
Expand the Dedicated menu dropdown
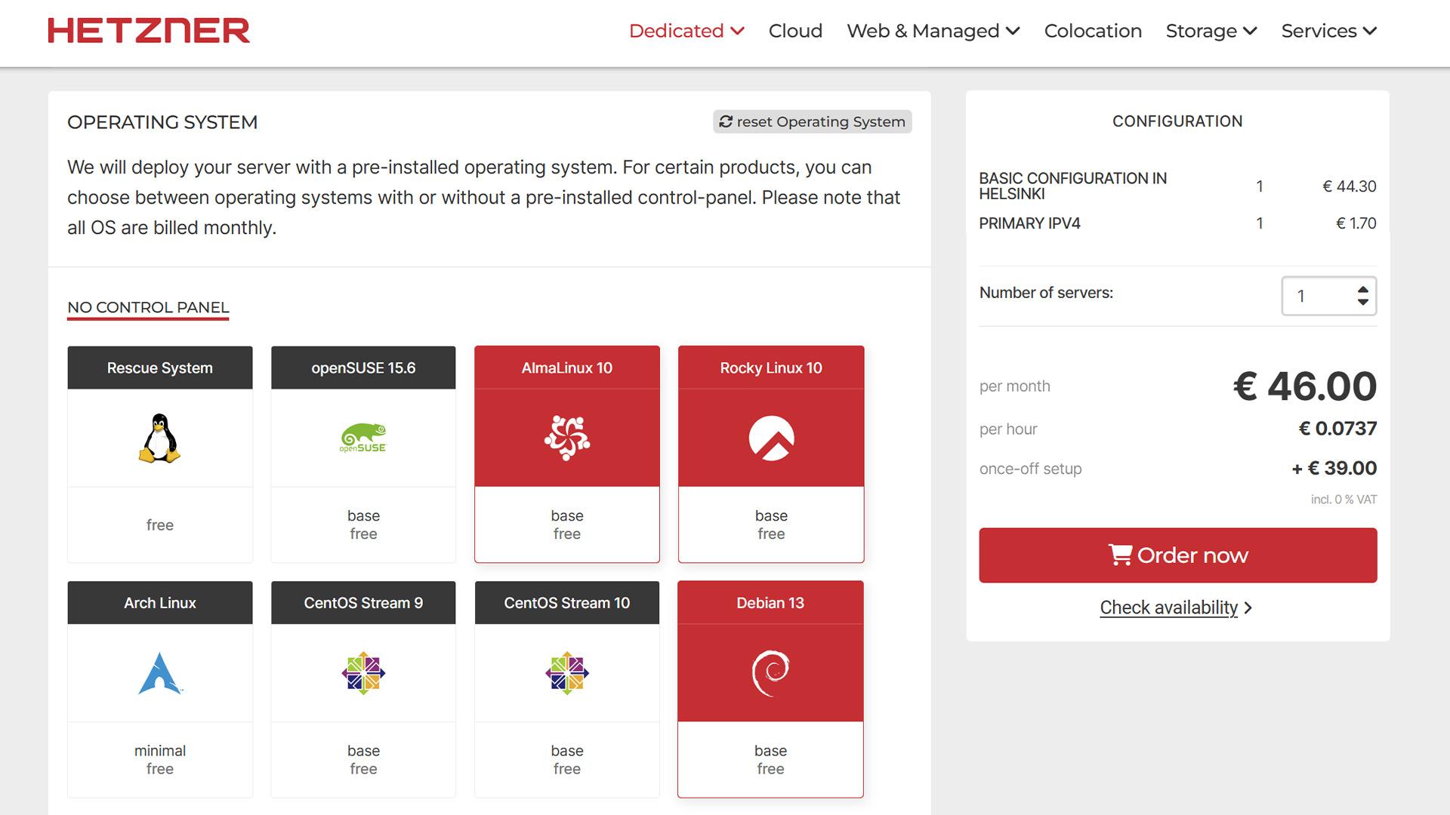click(686, 31)
